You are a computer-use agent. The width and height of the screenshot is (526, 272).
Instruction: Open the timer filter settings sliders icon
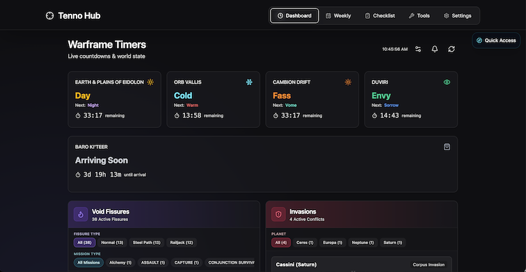(418, 49)
